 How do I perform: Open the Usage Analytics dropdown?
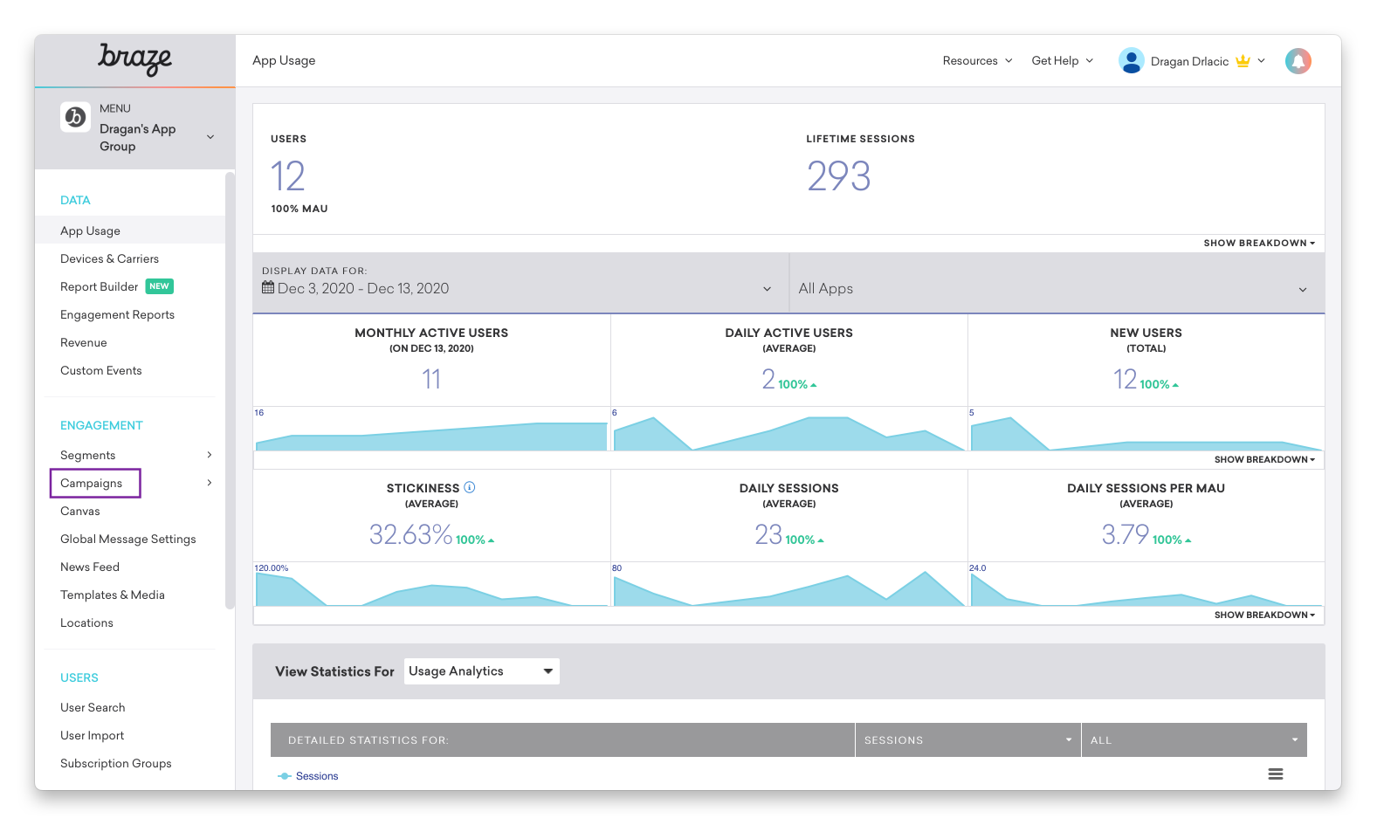[x=481, y=671]
